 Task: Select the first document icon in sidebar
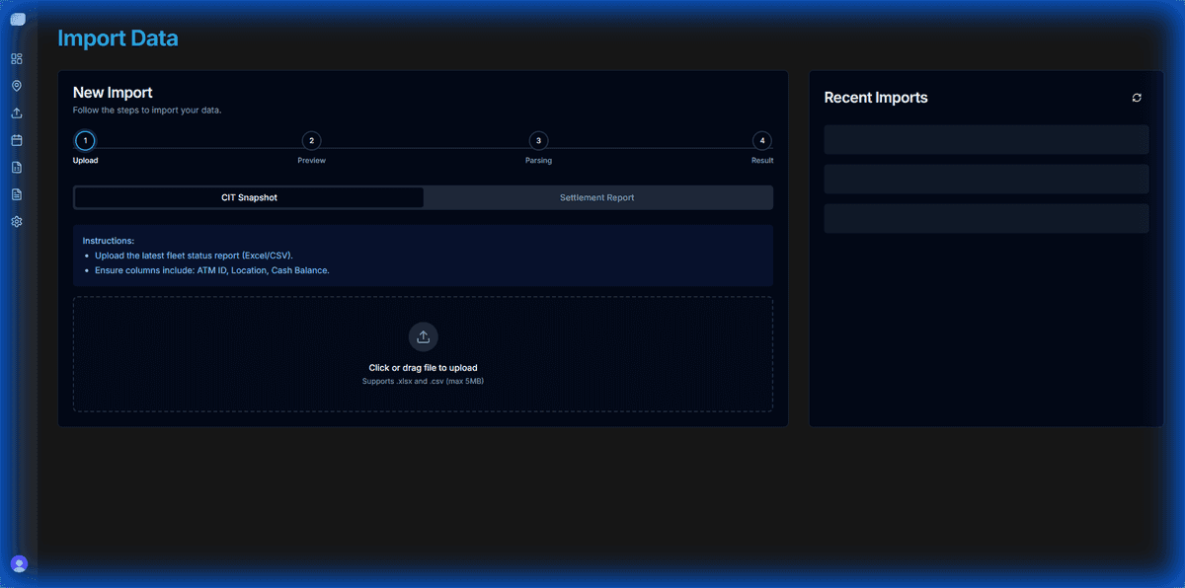(16, 167)
